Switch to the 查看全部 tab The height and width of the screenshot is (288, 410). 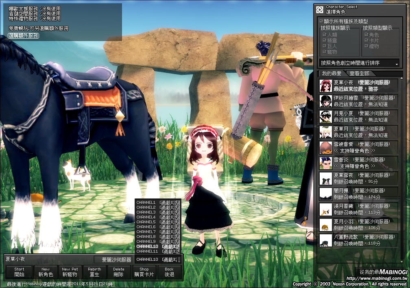tap(359, 74)
